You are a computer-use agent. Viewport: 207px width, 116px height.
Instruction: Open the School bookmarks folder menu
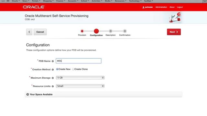(85, 1)
